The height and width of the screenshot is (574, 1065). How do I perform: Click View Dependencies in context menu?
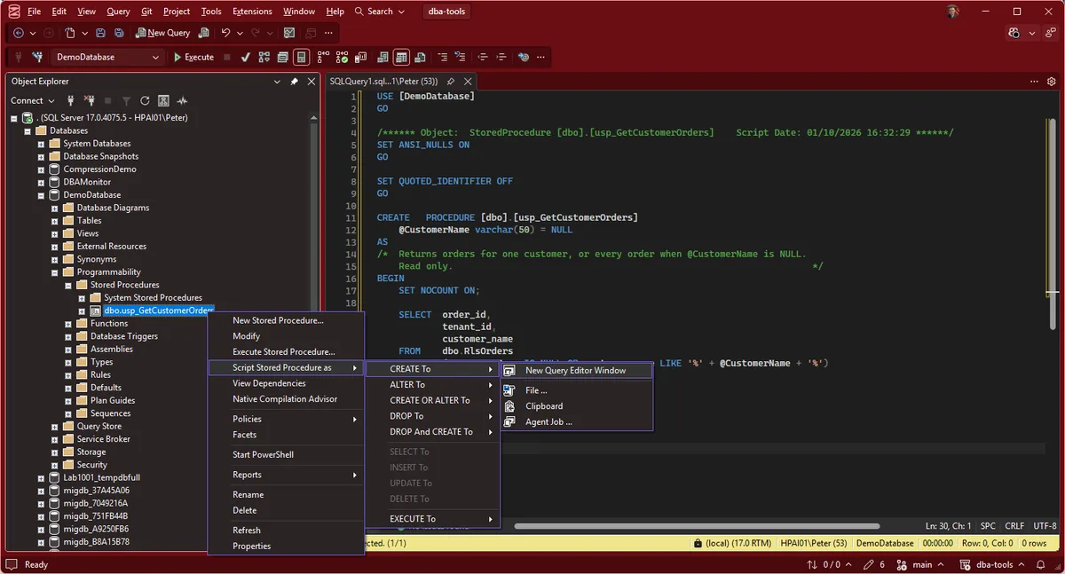pos(286,383)
